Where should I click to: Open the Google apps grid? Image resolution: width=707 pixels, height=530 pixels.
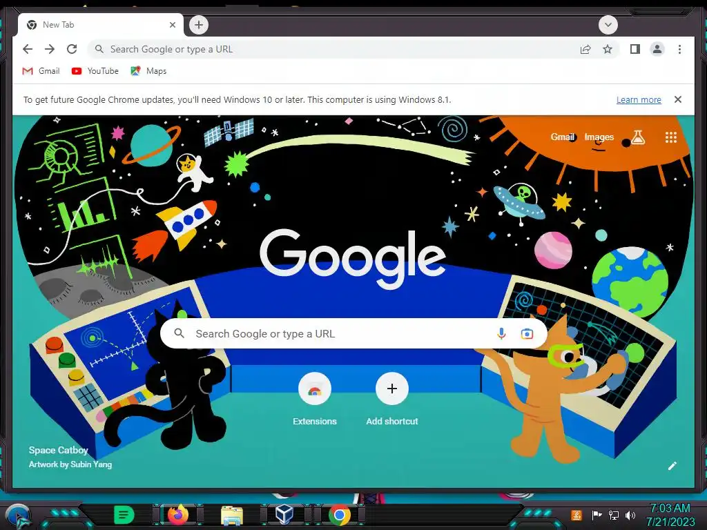coord(671,137)
